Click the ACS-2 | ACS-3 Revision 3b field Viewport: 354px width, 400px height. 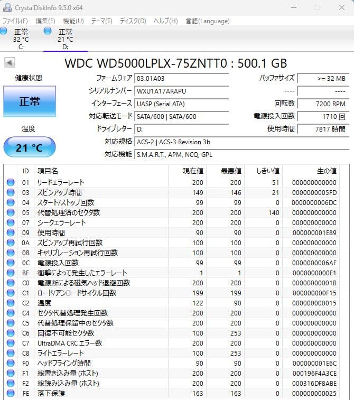coord(242,142)
